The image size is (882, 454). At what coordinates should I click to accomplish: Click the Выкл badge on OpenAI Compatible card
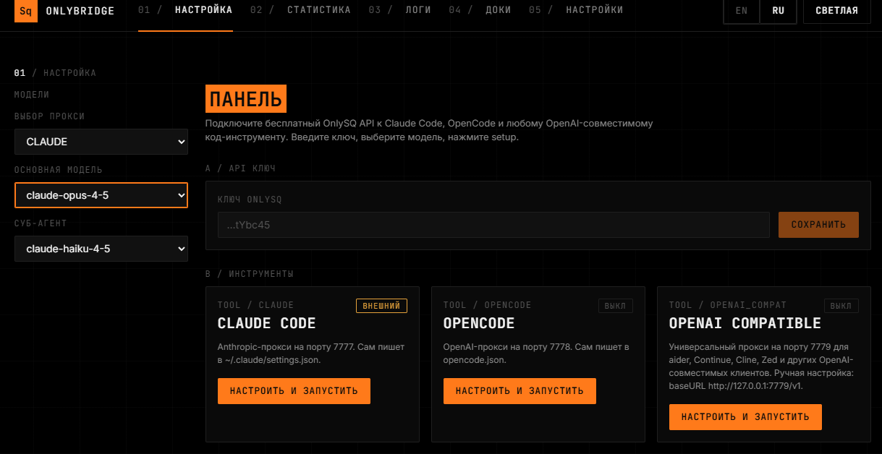(x=841, y=306)
